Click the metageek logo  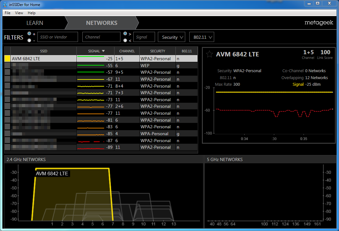point(319,23)
